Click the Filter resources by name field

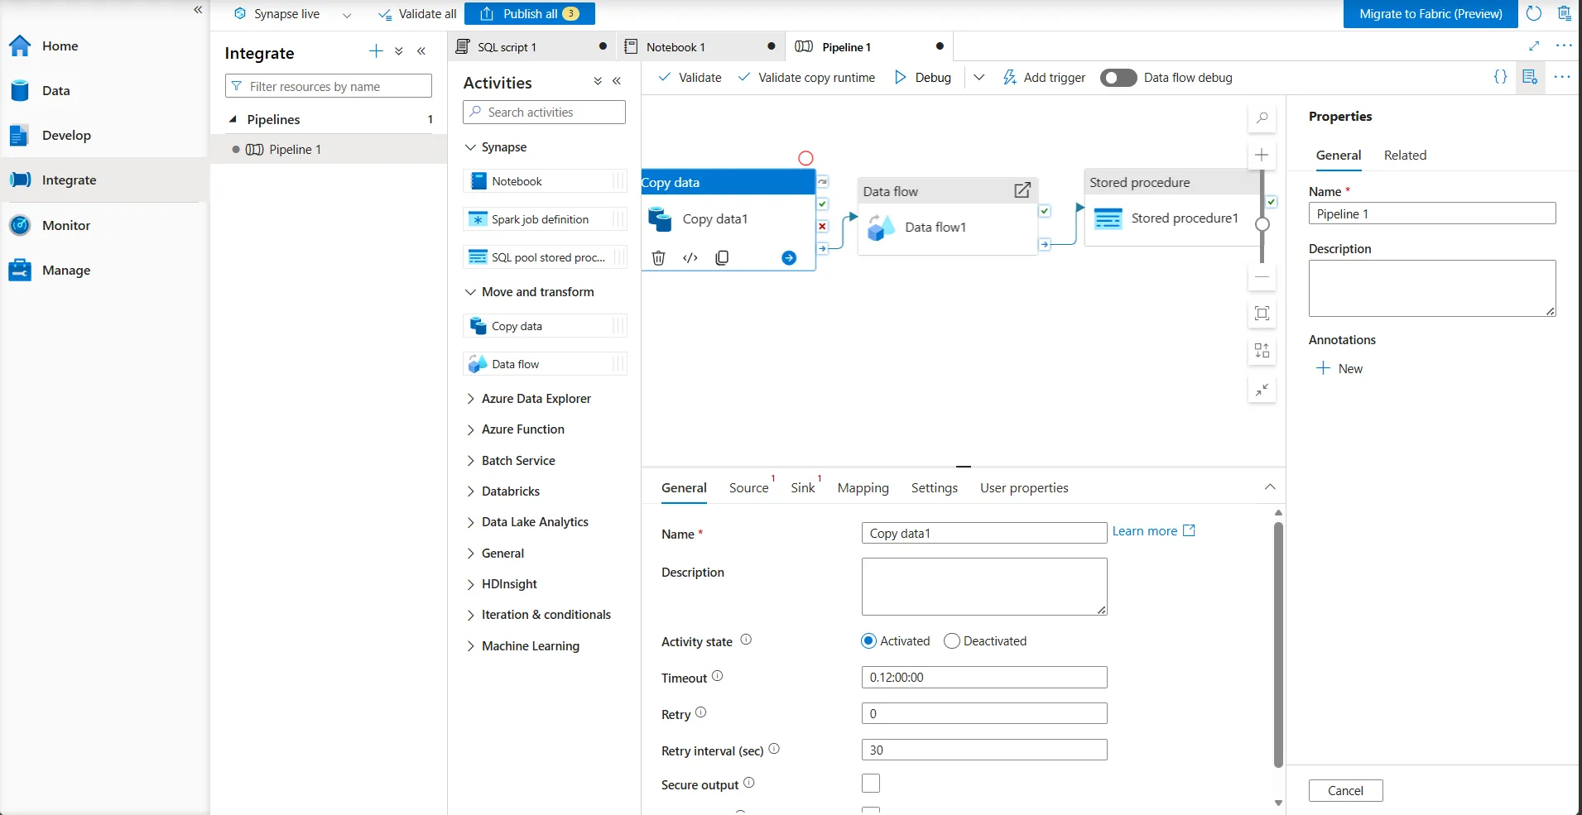pyautogui.click(x=329, y=87)
